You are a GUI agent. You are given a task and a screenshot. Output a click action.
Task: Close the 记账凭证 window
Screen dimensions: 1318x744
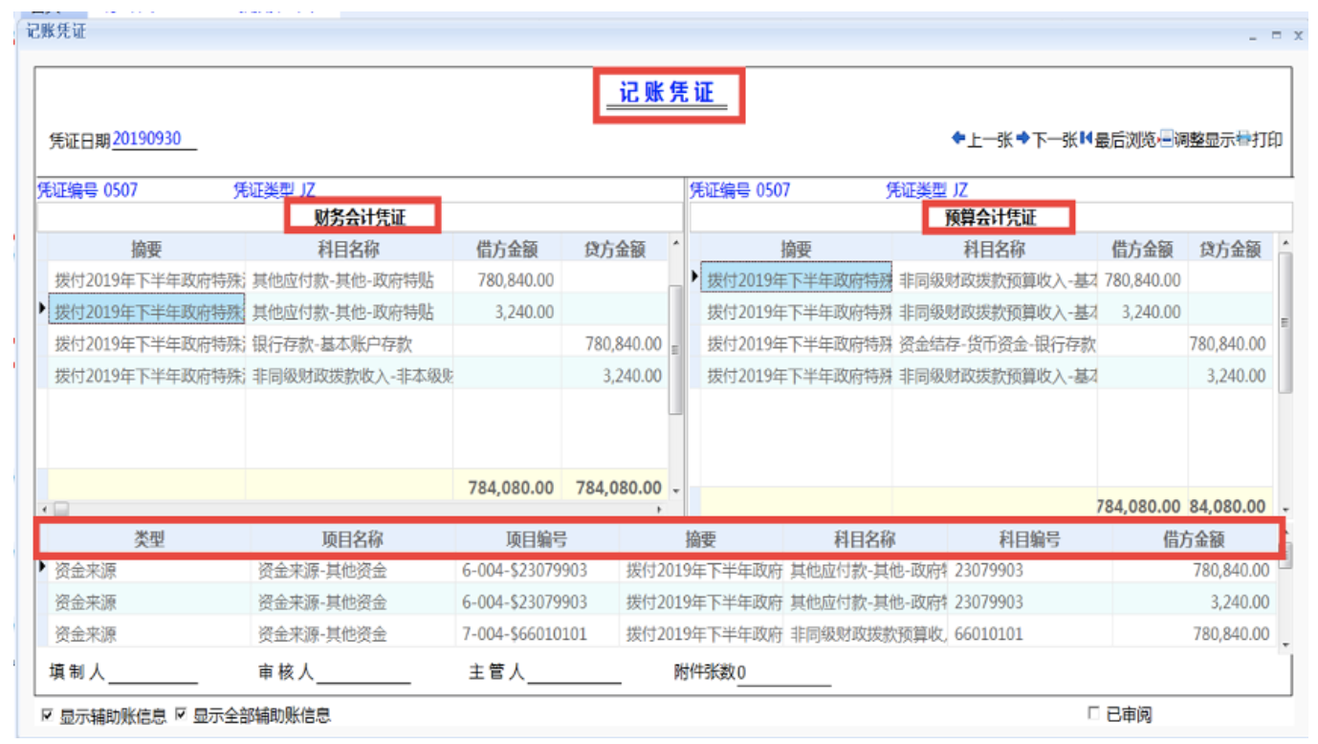(x=1298, y=35)
